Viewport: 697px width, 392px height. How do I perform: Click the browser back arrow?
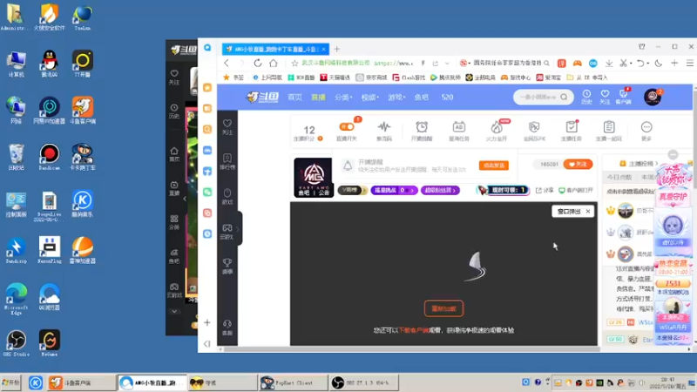(227, 63)
